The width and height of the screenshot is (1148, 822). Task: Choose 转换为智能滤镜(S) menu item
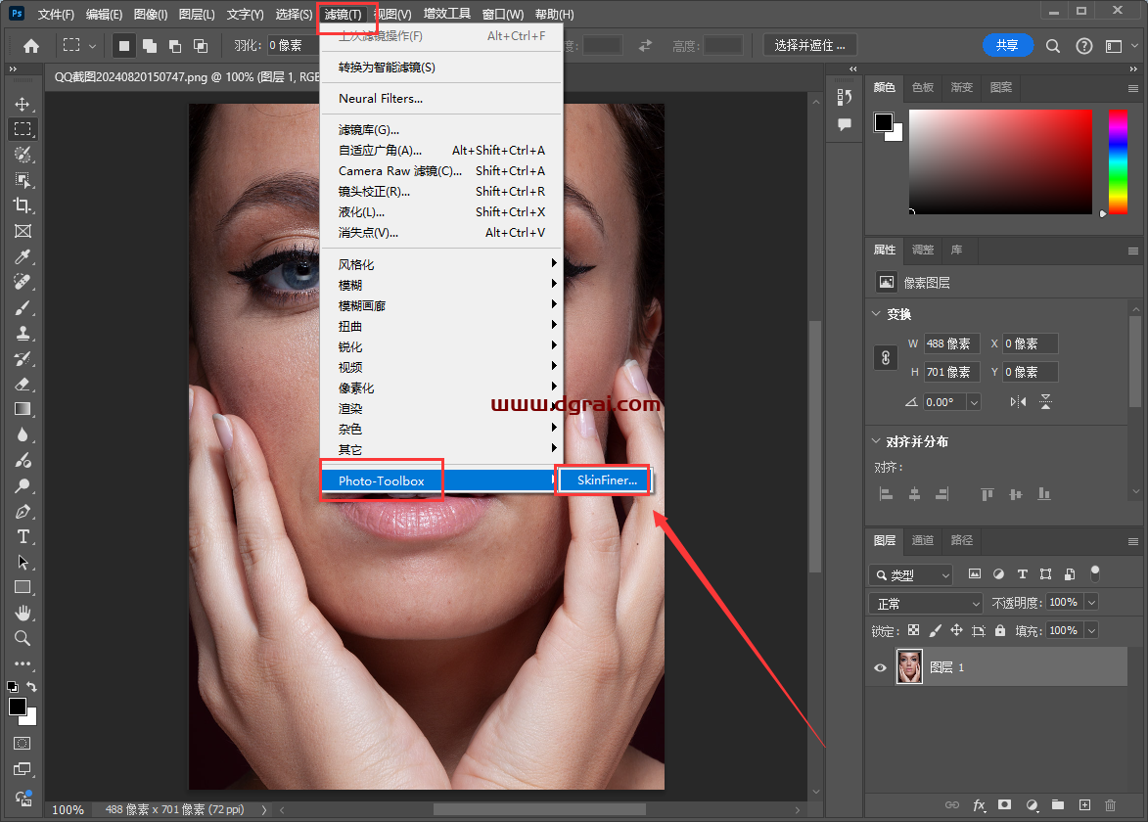[441, 67]
